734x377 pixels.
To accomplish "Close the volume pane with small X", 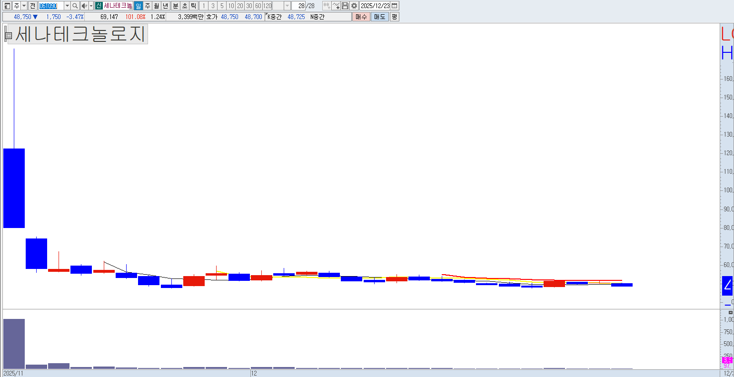I will (731, 312).
